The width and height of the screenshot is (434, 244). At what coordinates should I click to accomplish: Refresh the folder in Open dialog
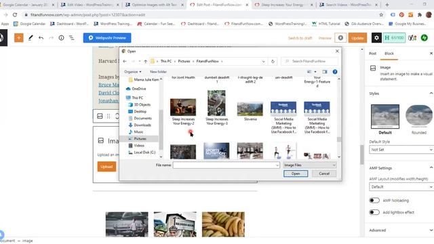coord(273,61)
